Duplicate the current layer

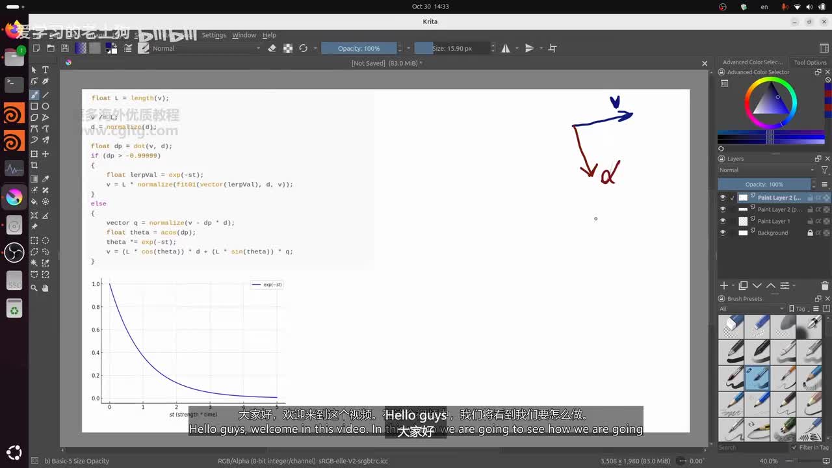[743, 286]
